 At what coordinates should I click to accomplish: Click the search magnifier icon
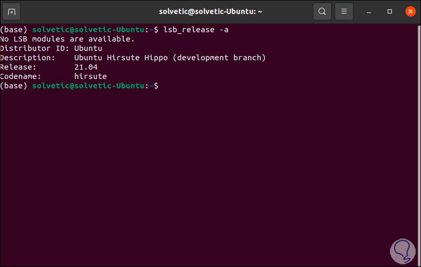click(322, 11)
